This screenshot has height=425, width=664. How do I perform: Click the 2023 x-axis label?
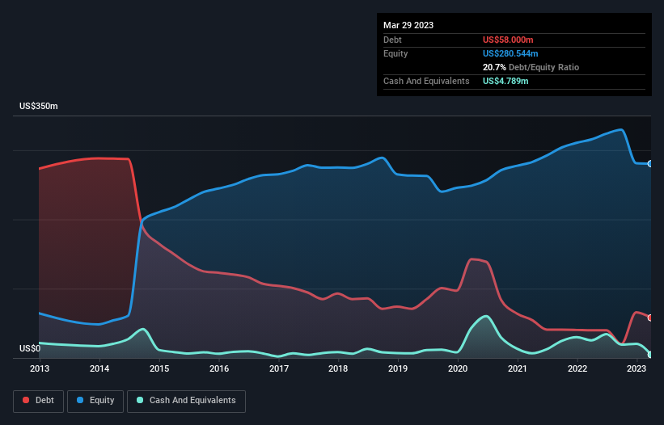[x=637, y=368]
